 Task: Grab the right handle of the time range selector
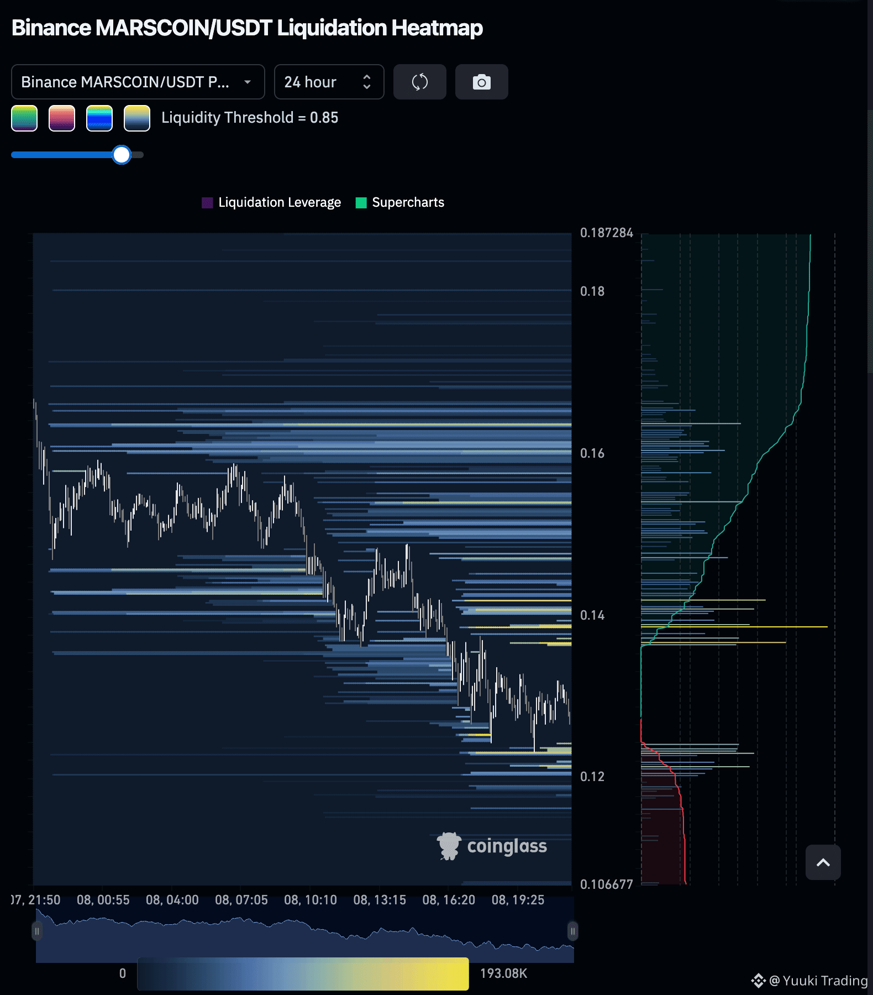(573, 931)
